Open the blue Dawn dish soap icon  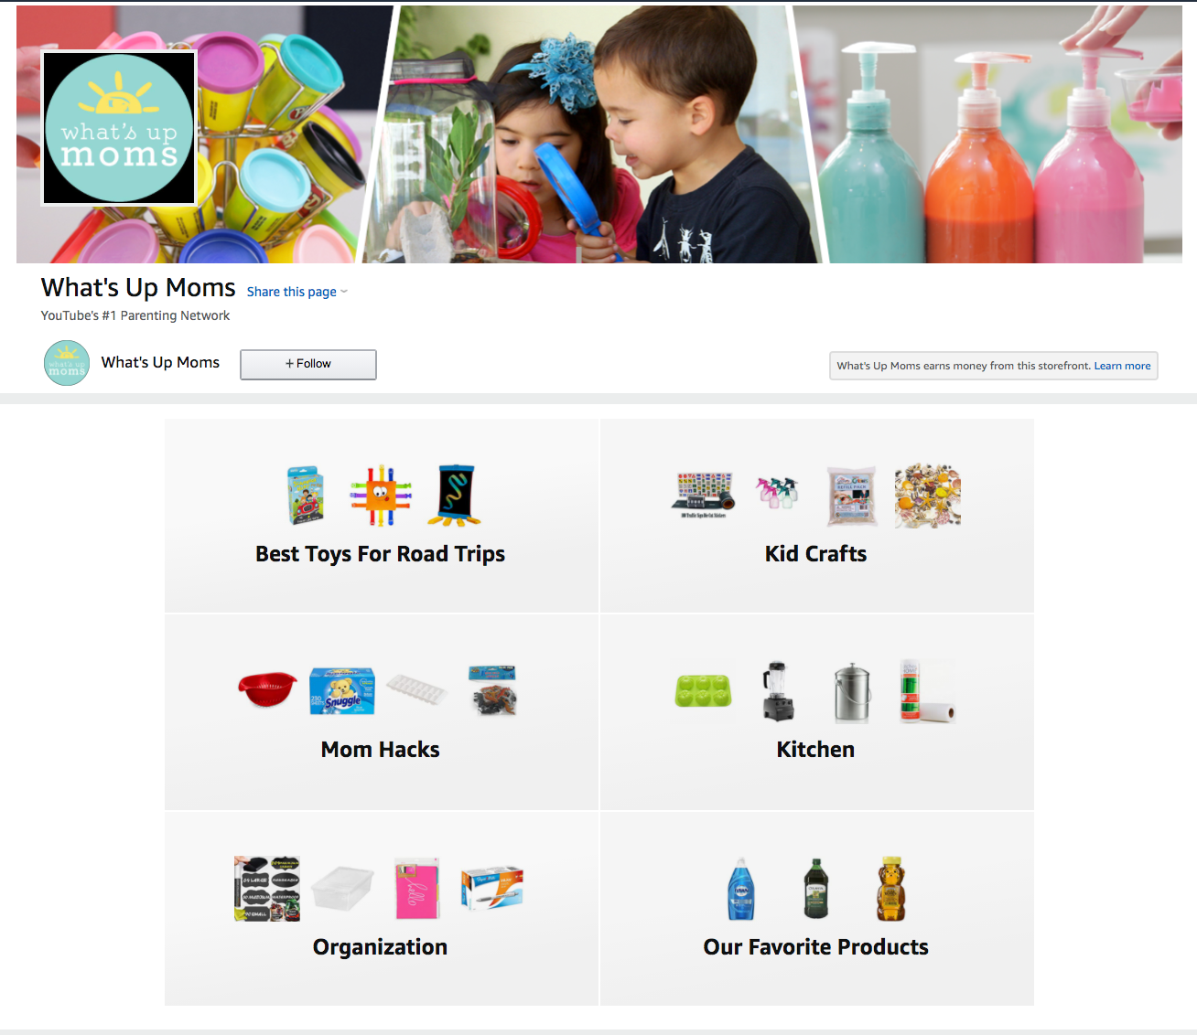(x=741, y=889)
